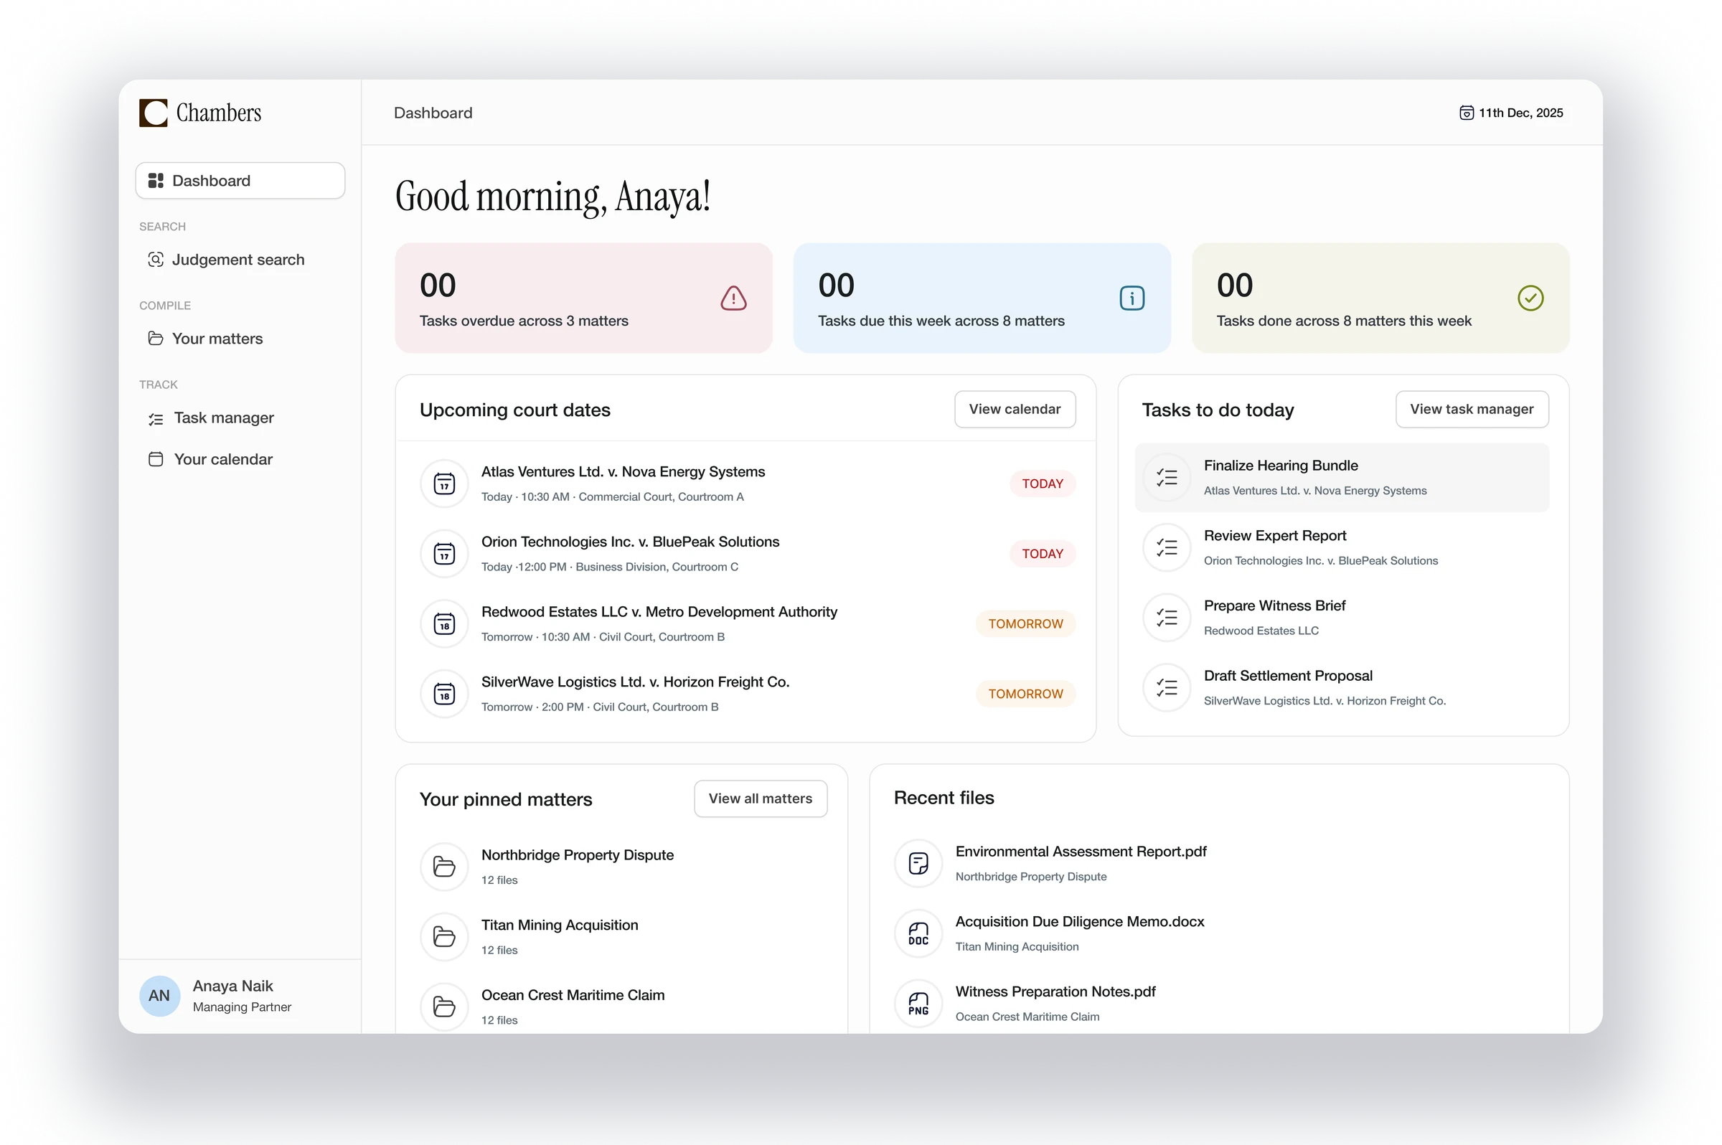Screen dimensions: 1722x1145
Task: Click the file icon for Environmental Assessment Report.pdf
Action: point(918,864)
